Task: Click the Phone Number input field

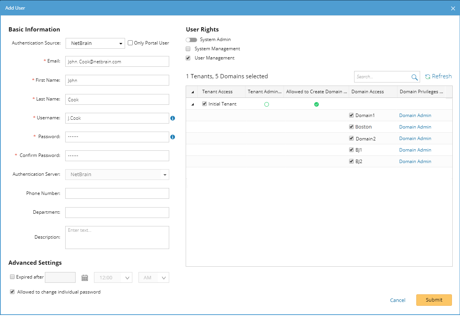Action: coord(117,193)
